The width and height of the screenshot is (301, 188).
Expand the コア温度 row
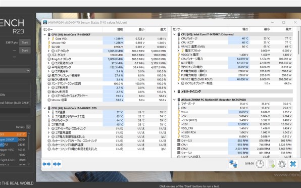point(48,112)
